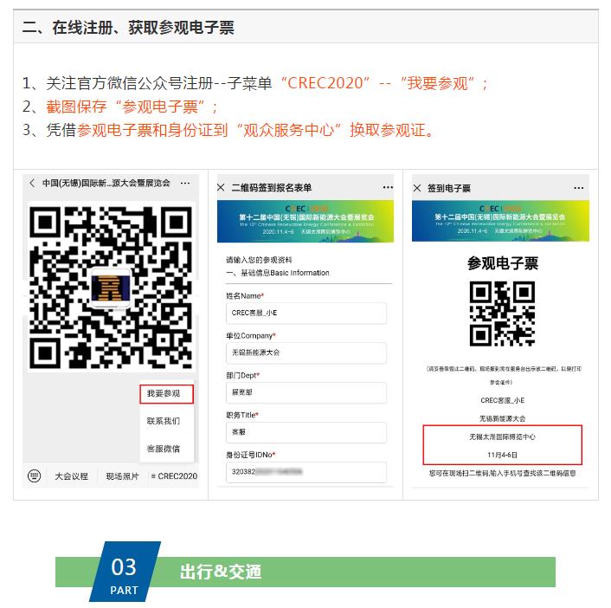Expand the CREC2020 submenu

(x=174, y=476)
